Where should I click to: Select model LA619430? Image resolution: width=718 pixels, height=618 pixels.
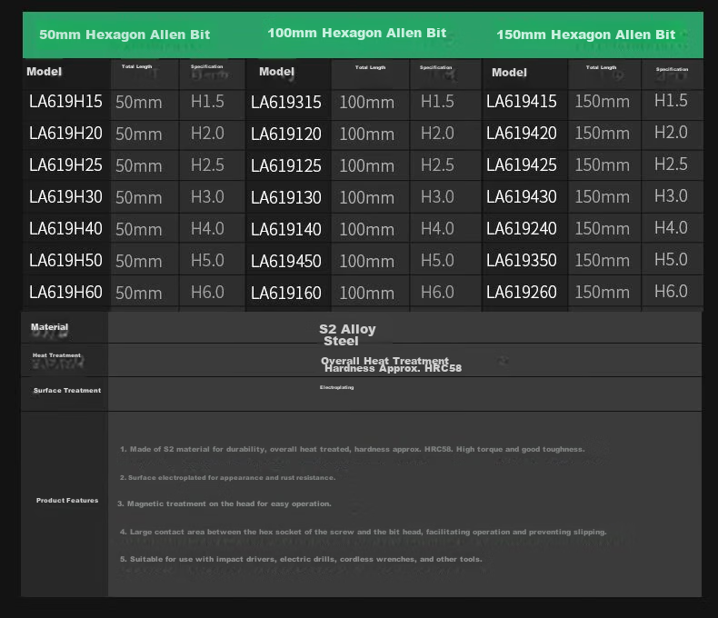click(522, 197)
